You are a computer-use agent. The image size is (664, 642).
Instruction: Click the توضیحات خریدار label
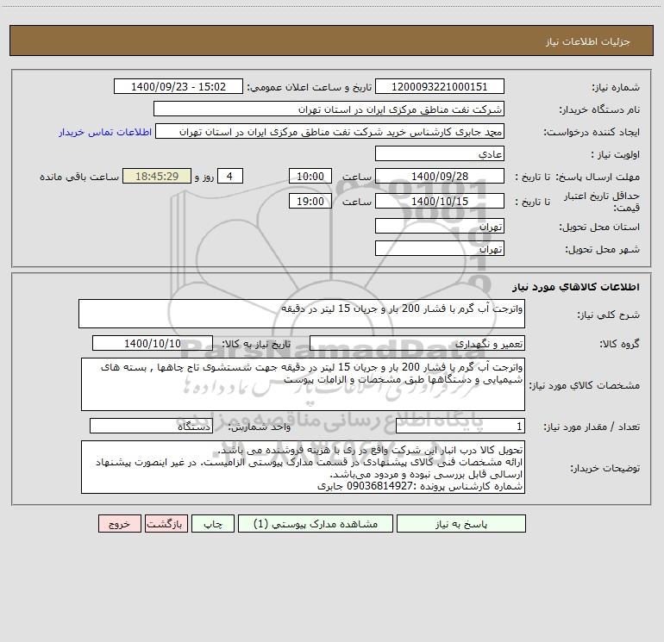pos(604,468)
